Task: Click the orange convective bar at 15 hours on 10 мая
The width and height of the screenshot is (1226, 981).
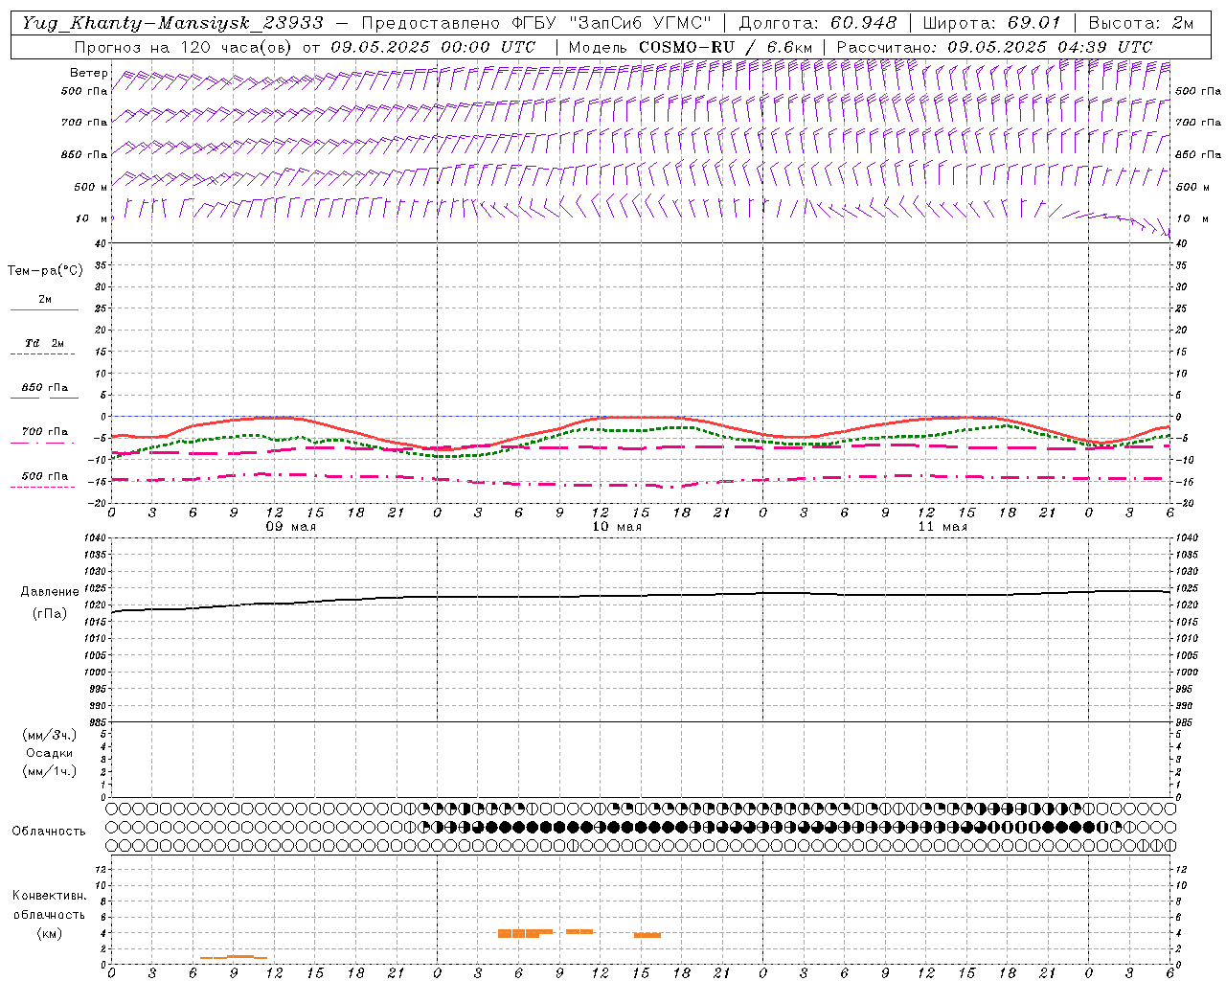Action: [x=647, y=935]
